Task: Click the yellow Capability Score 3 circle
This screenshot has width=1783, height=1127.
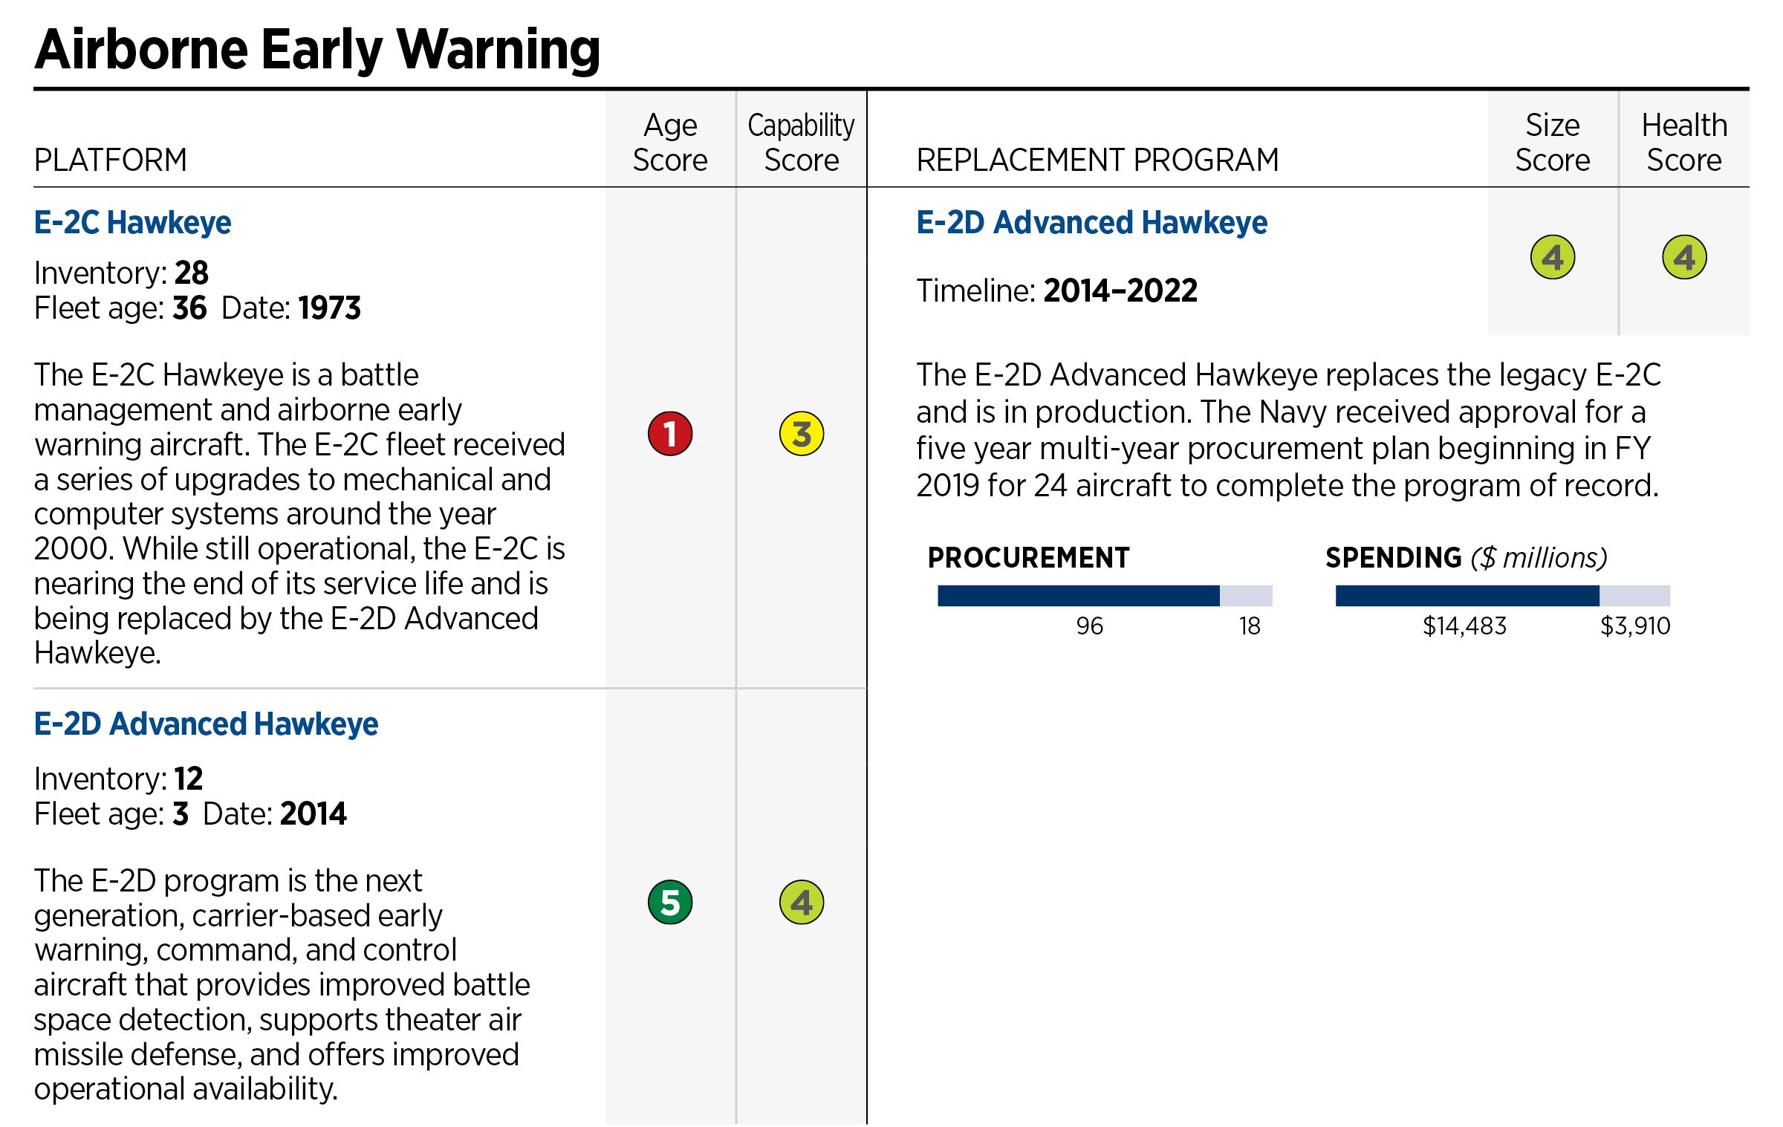Action: pos(801,433)
